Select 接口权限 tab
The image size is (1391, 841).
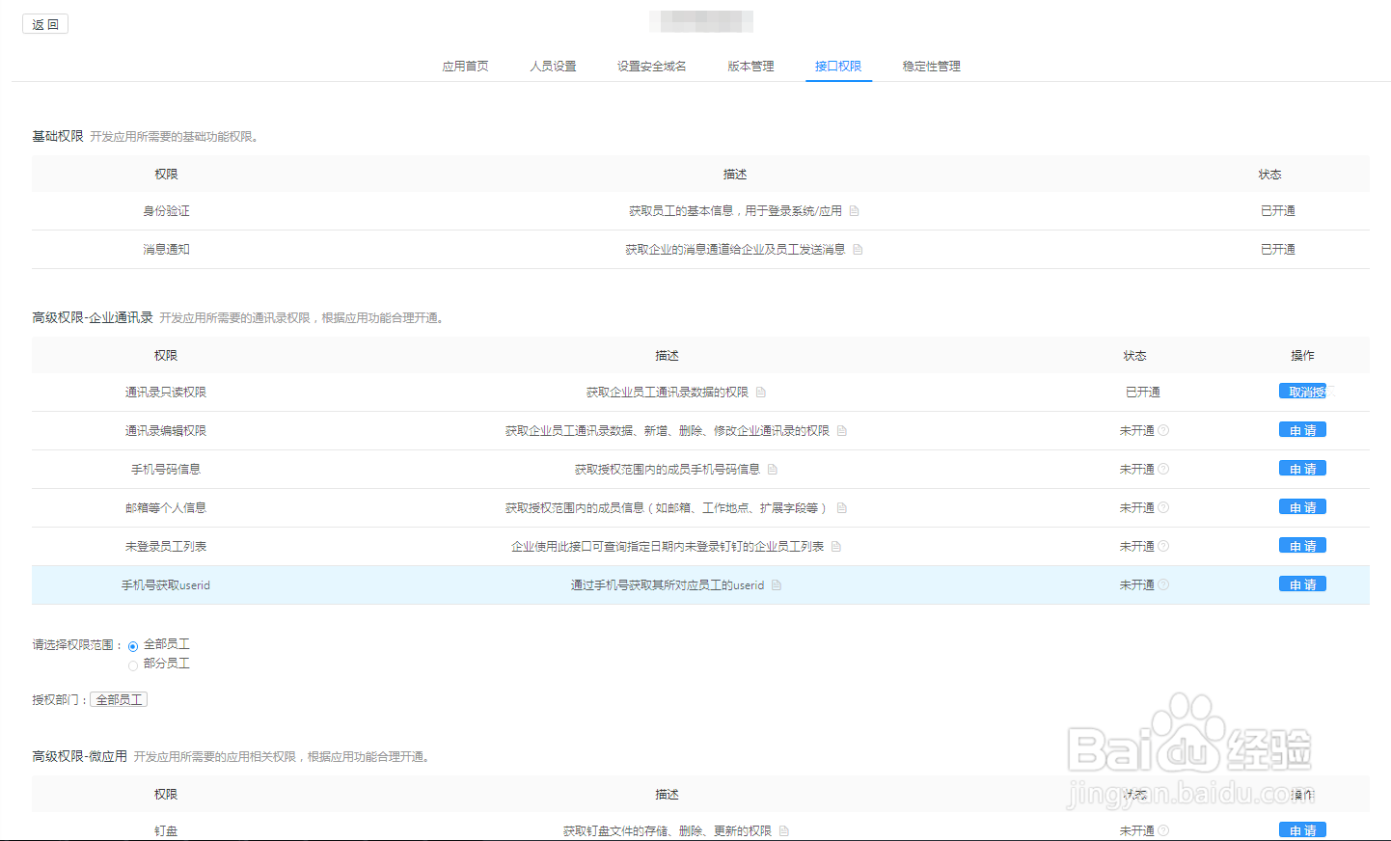(x=838, y=67)
